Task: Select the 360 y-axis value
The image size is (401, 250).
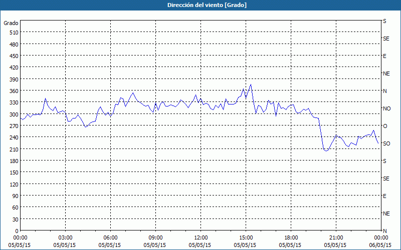Action: click(14, 91)
